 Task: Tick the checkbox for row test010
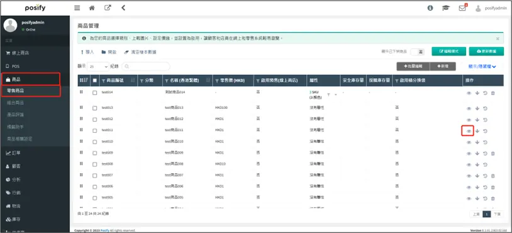[x=95, y=142]
